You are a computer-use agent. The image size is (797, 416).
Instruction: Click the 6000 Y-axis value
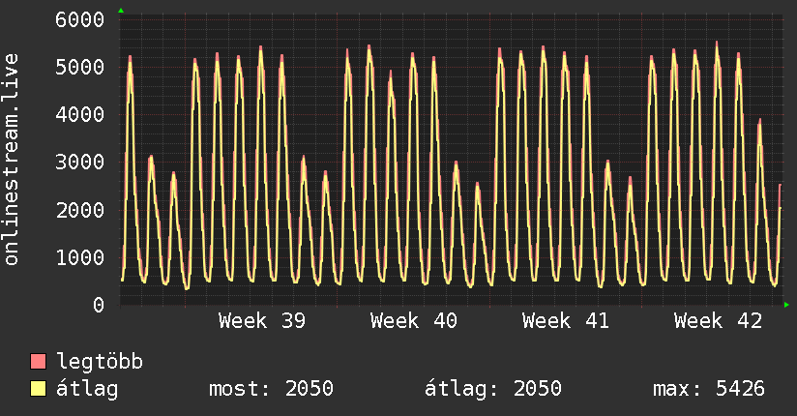(80, 20)
